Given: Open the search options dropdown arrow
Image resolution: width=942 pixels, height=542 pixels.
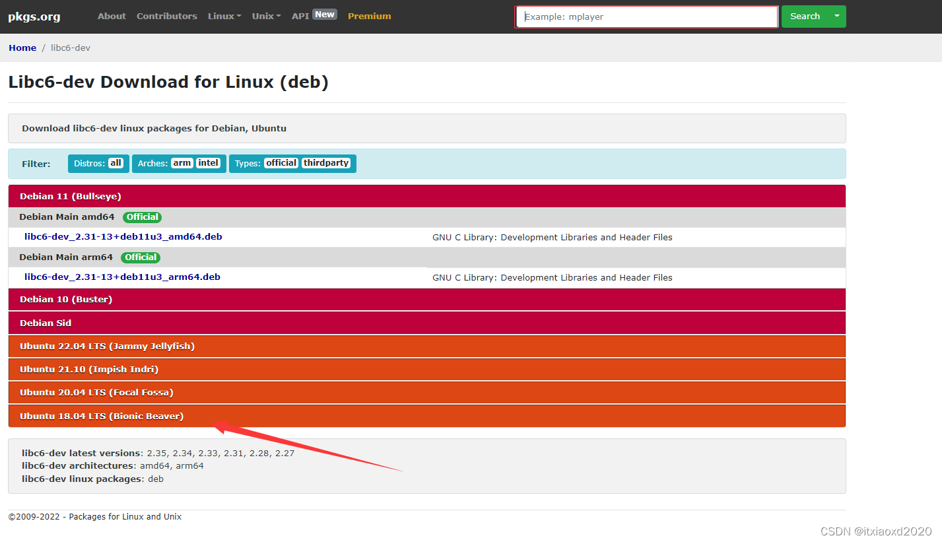Looking at the screenshot, I should tap(838, 17).
